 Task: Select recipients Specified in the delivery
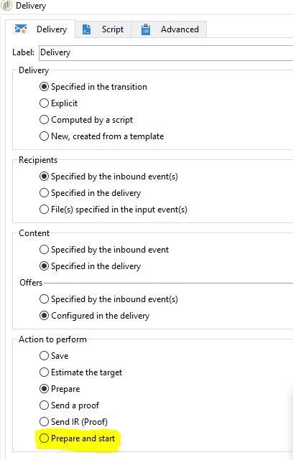coord(90,193)
